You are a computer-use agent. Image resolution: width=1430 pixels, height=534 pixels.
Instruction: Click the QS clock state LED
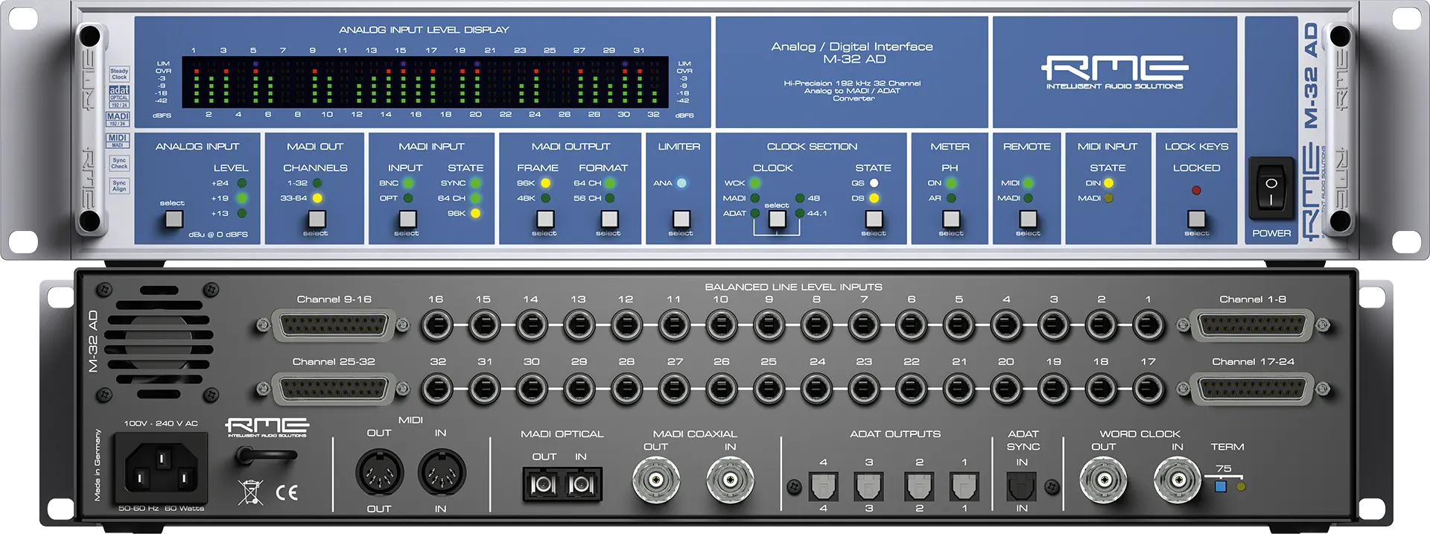pos(874,183)
